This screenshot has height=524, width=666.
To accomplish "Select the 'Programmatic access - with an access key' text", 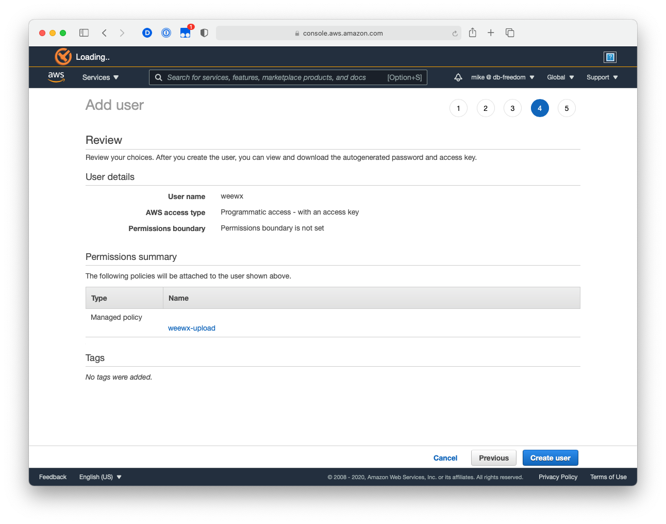I will point(290,212).
